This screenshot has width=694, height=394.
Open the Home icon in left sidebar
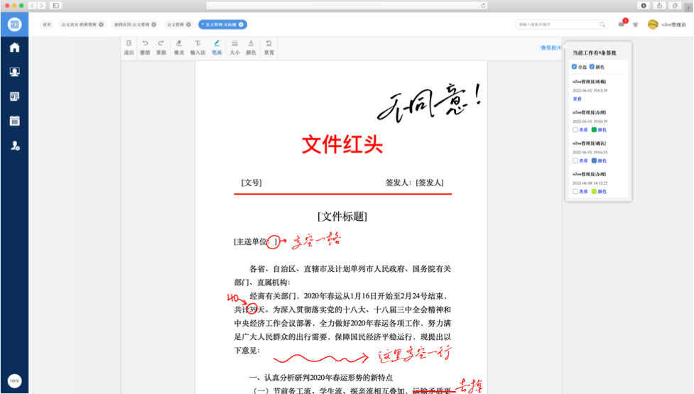(x=14, y=48)
